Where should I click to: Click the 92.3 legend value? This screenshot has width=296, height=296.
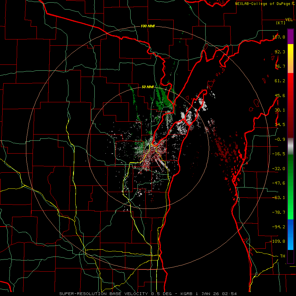click(x=280, y=52)
